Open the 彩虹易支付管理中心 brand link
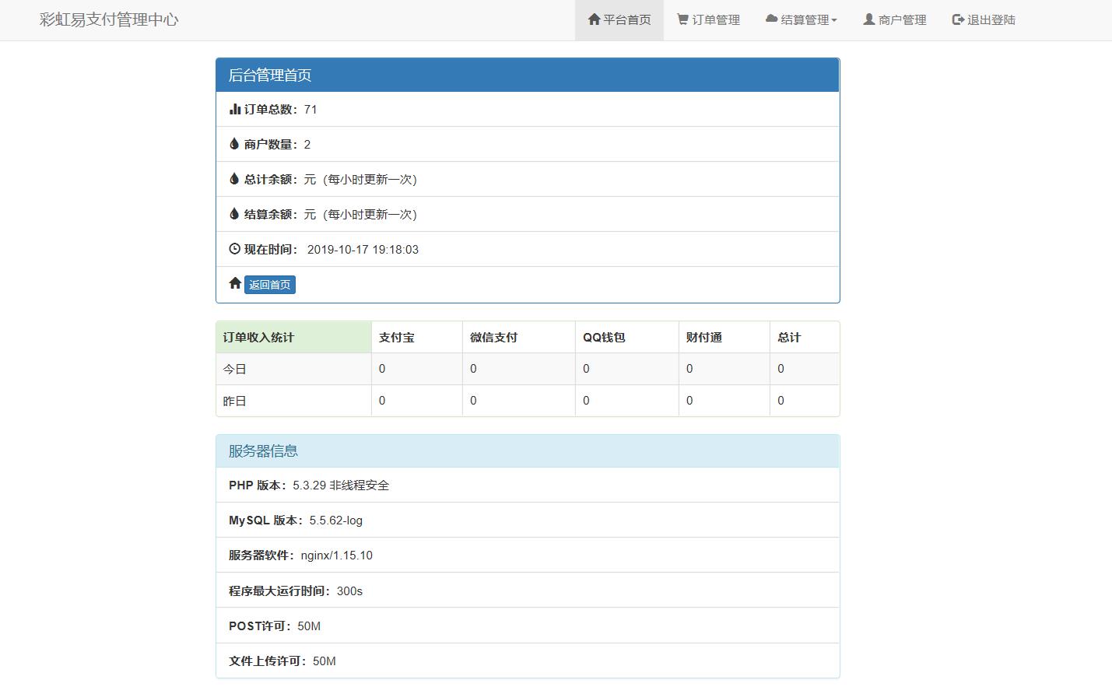 109,20
